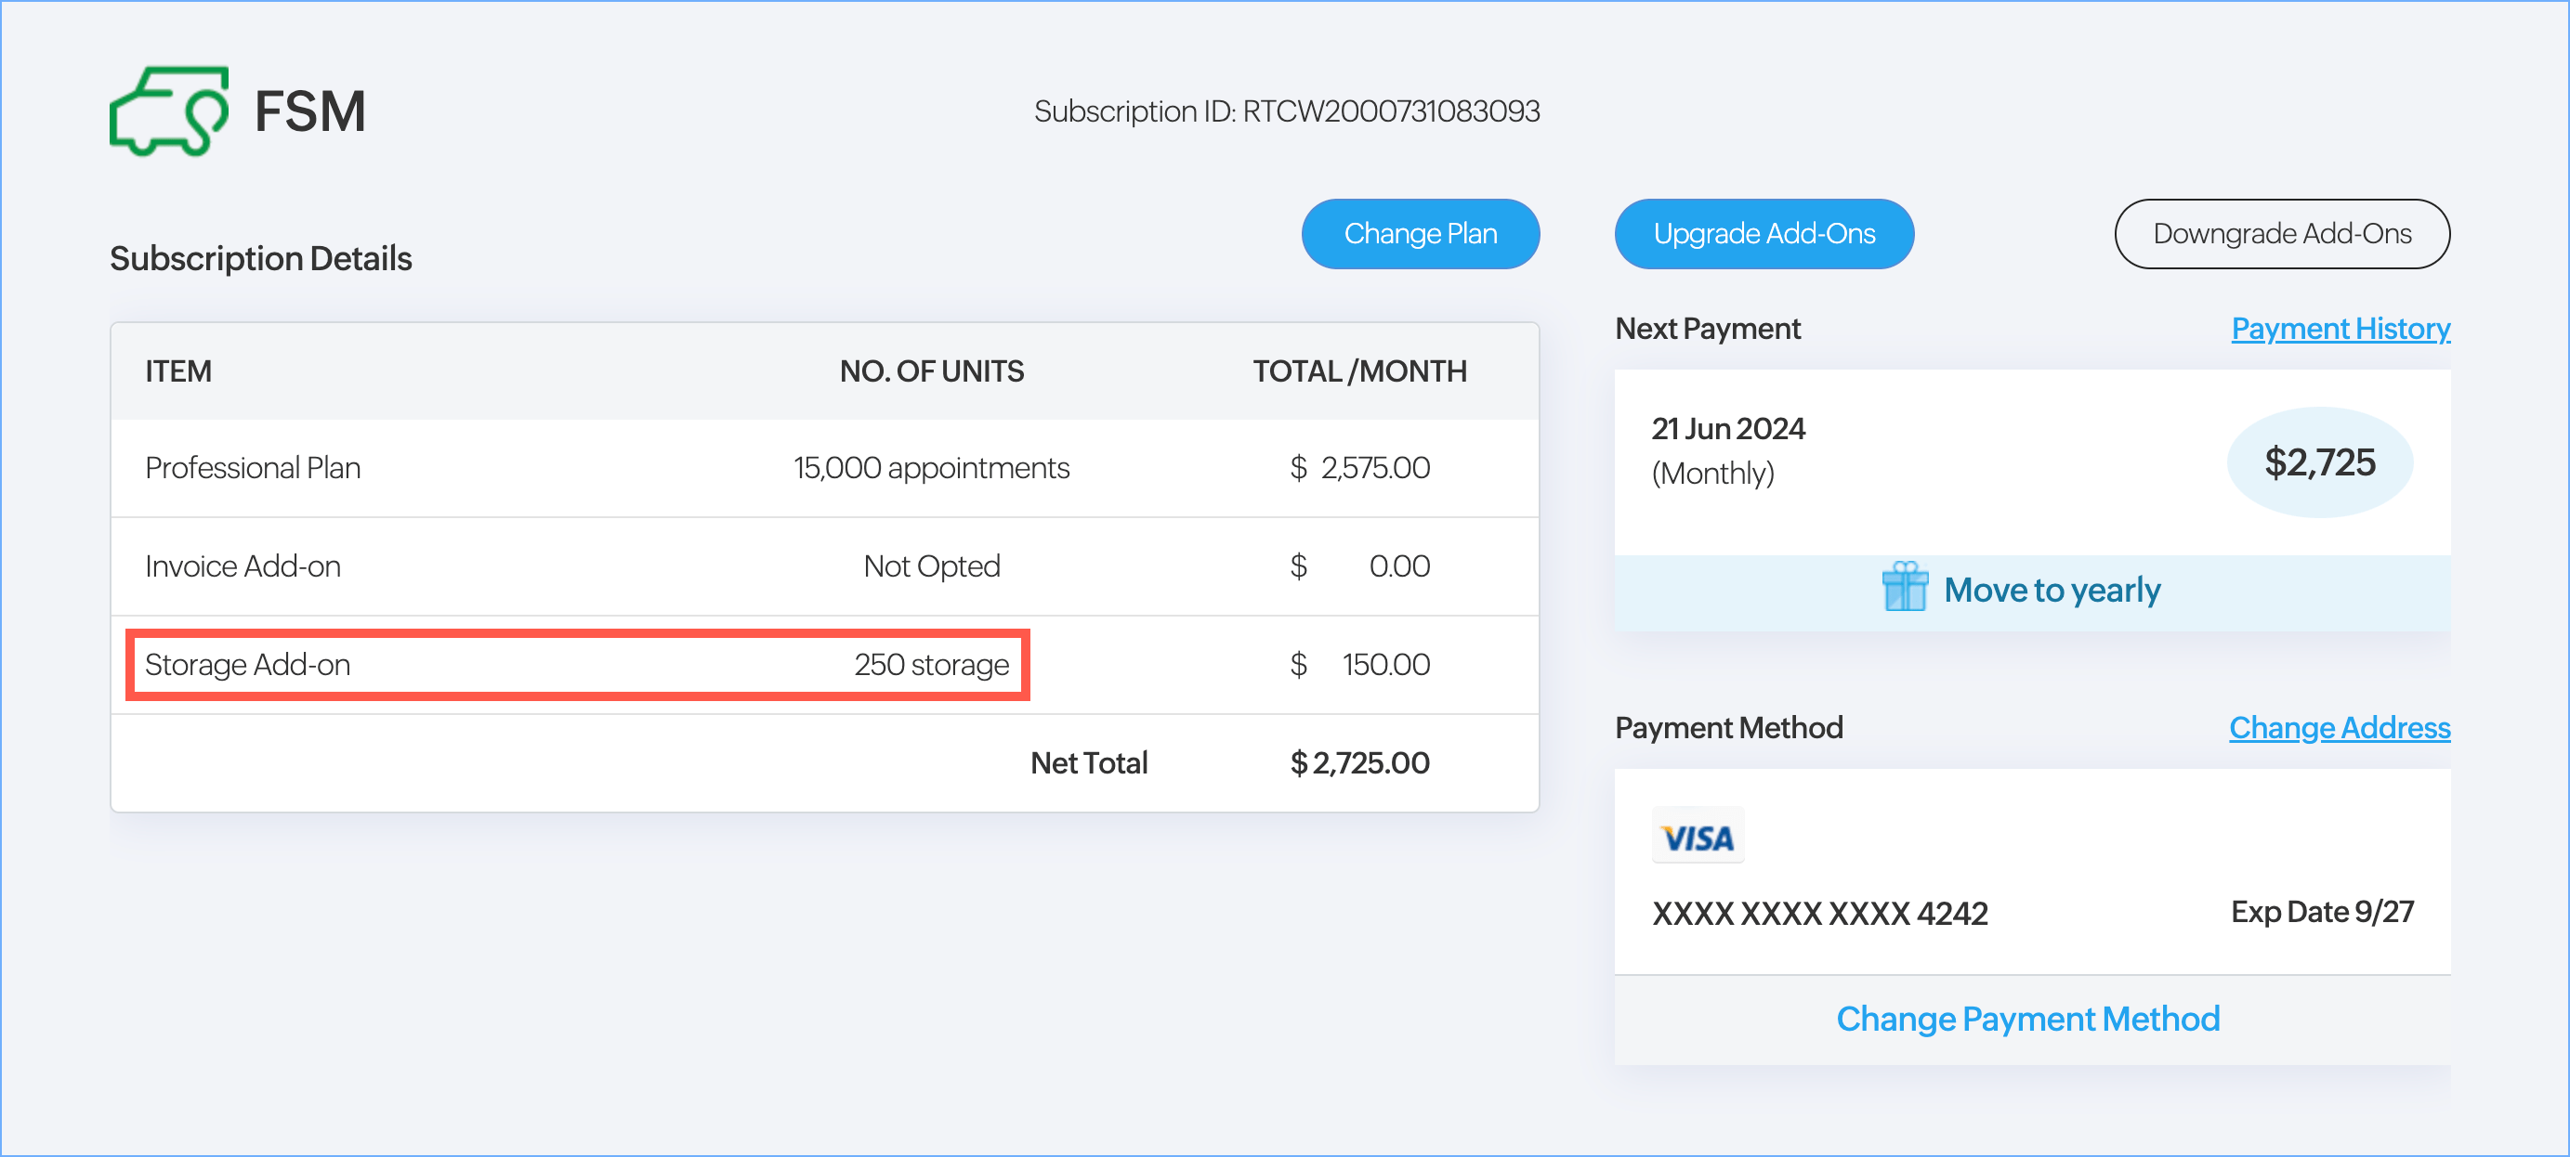Open the Change Address link
The height and width of the screenshot is (1157, 2570).
pyautogui.click(x=2339, y=727)
